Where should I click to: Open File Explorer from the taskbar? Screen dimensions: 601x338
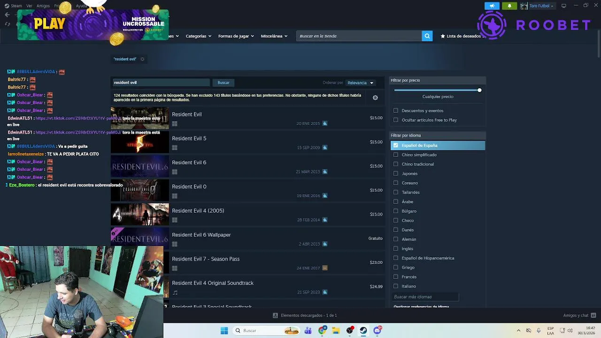(x=336, y=330)
